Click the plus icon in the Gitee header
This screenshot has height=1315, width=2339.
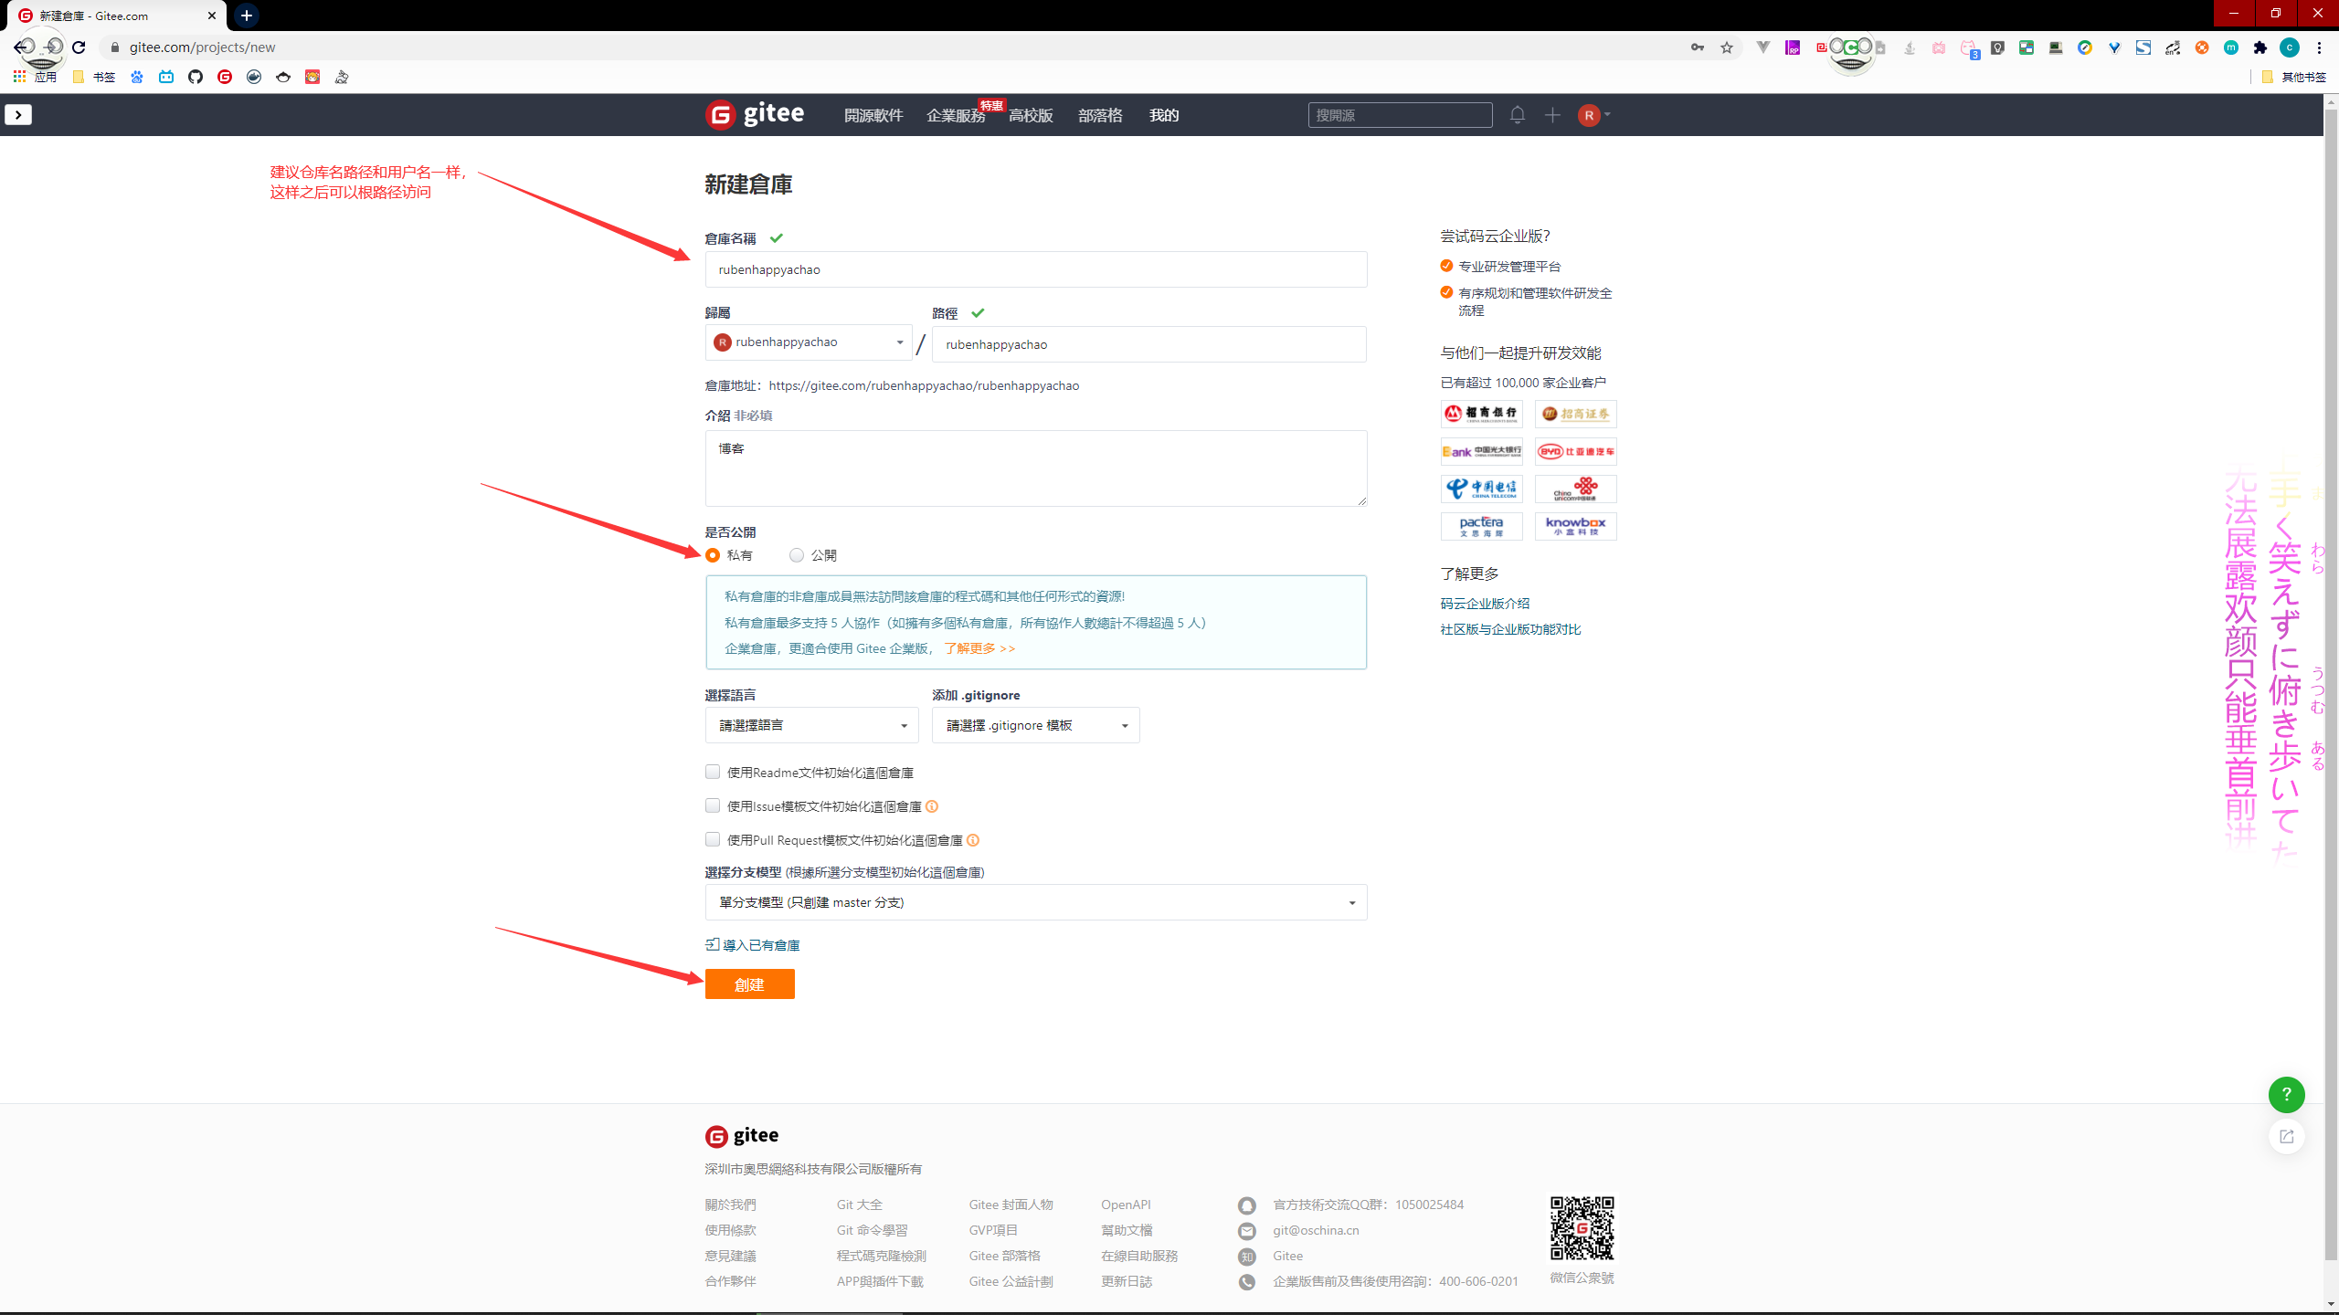1552,115
